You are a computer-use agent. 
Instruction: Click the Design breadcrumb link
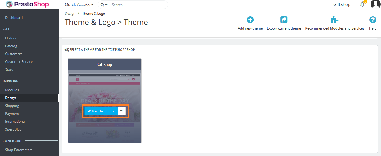coord(70,13)
